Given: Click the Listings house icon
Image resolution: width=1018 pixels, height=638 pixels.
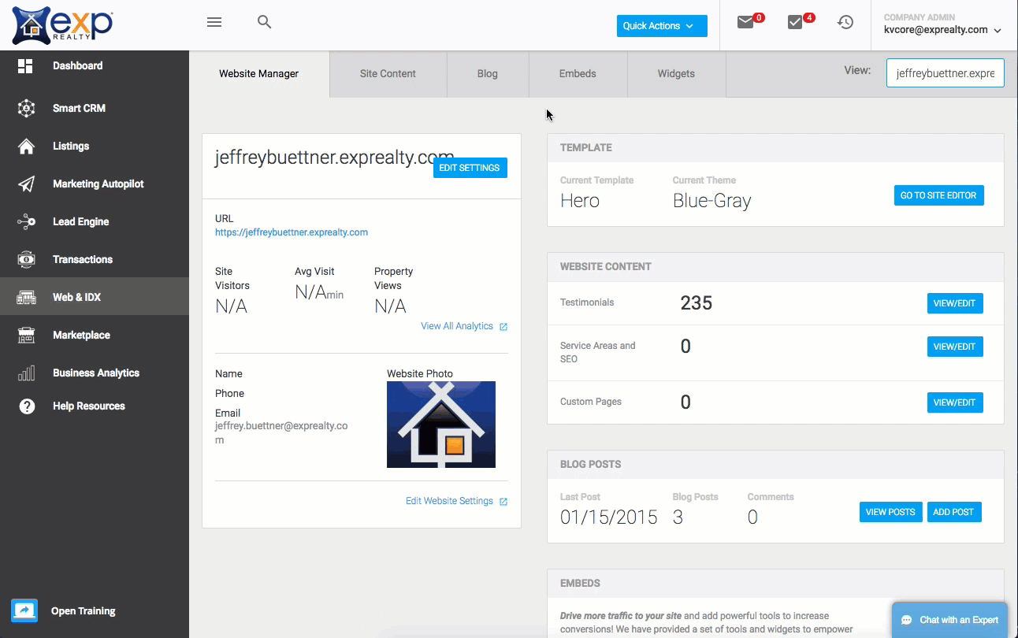Looking at the screenshot, I should [26, 147].
